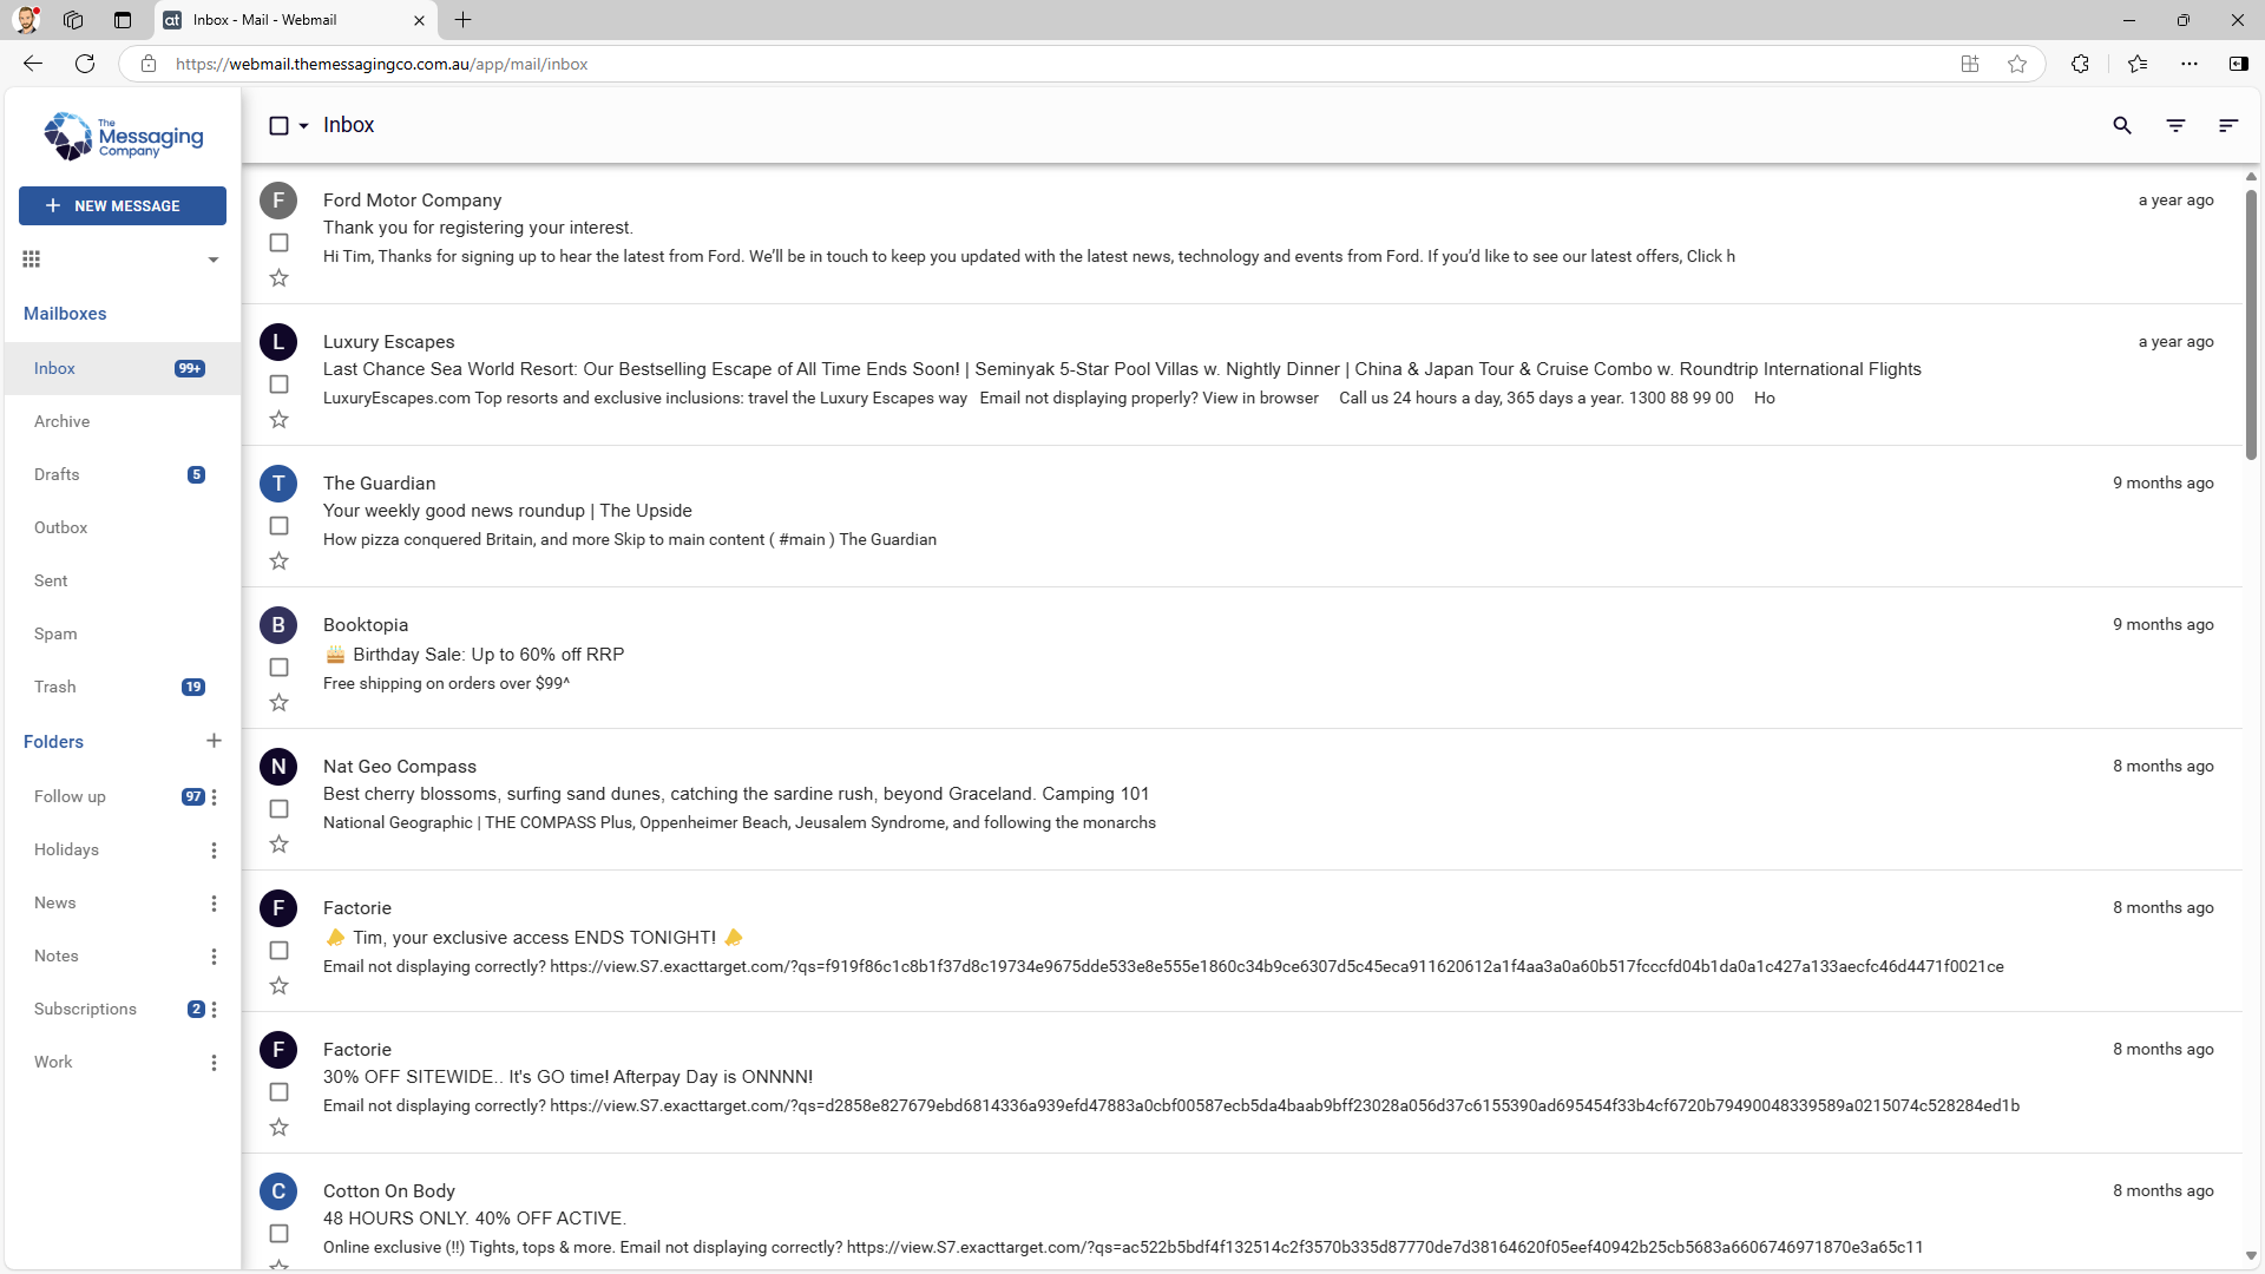Open Work folder options menu
This screenshot has height=1274, width=2265.
click(214, 1062)
